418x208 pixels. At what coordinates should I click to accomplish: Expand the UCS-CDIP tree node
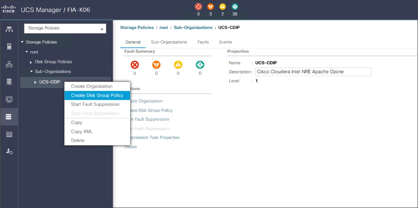(36, 82)
